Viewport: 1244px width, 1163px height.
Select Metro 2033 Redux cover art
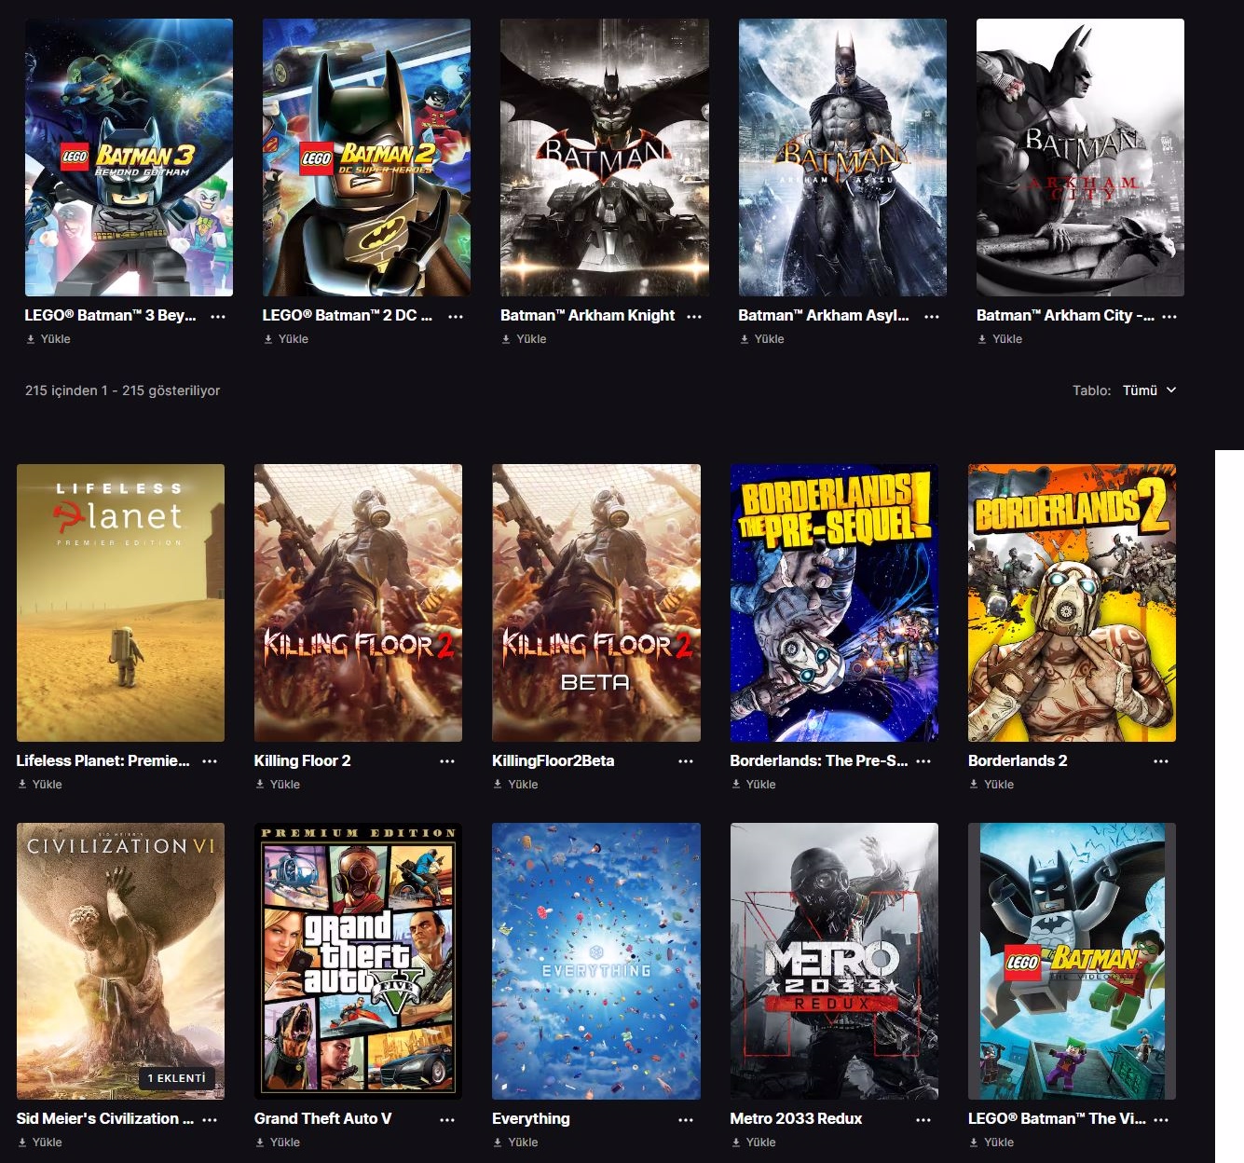(x=834, y=961)
